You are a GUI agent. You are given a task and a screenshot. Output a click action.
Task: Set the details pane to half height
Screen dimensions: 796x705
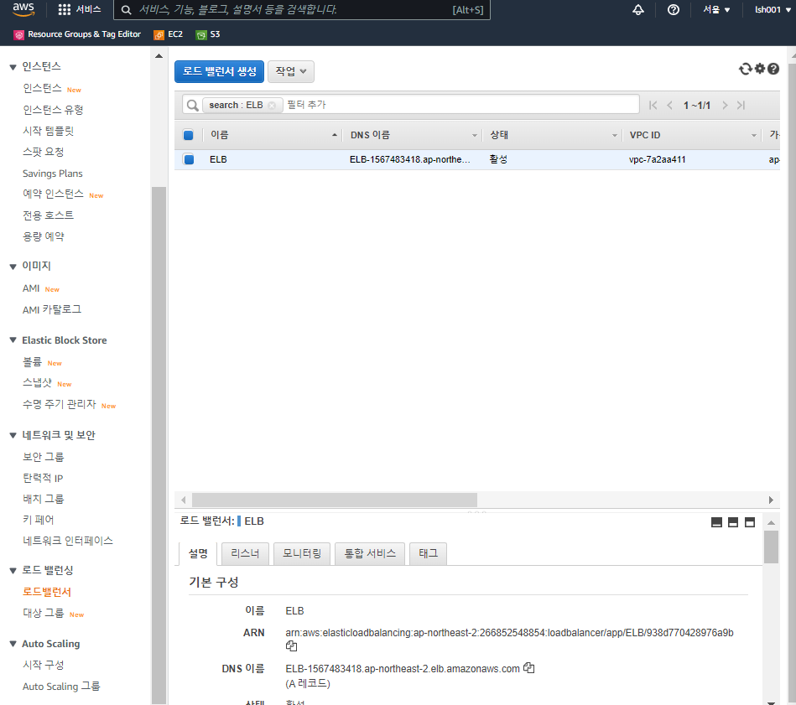[733, 522]
